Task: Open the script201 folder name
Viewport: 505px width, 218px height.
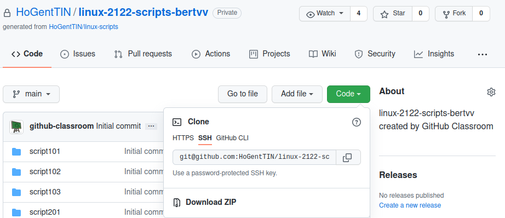Action: pyautogui.click(x=45, y=212)
